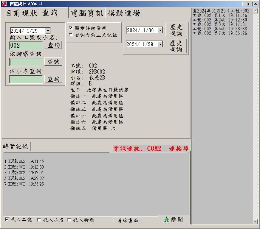Click 歷史查詢 button beside 2024/1/30
Image resolution: width=260 pixels, height=229 pixels.
click(176, 30)
